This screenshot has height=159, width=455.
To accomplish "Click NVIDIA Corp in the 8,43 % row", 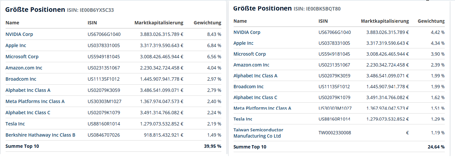I will coord(19,34).
